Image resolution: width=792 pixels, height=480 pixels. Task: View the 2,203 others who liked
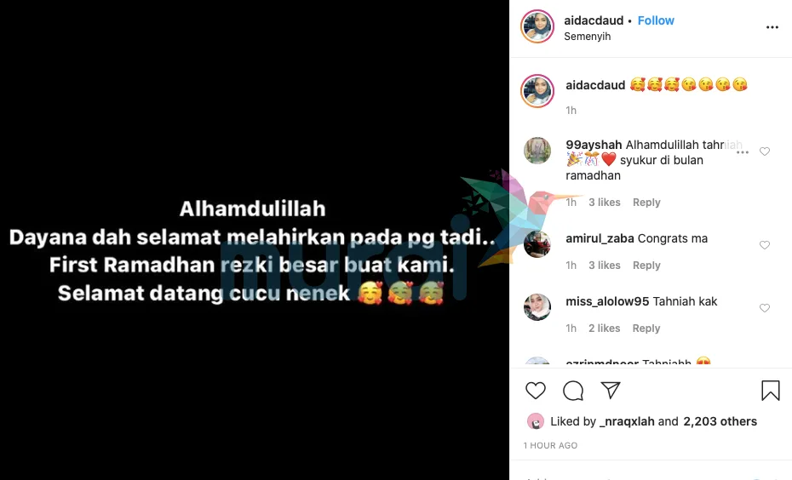(720, 421)
